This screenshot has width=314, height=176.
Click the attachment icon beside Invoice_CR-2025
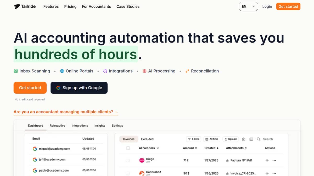(227, 173)
